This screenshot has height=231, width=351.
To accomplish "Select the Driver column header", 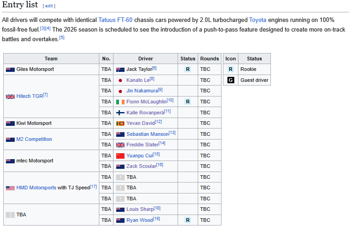I will pos(146,59).
